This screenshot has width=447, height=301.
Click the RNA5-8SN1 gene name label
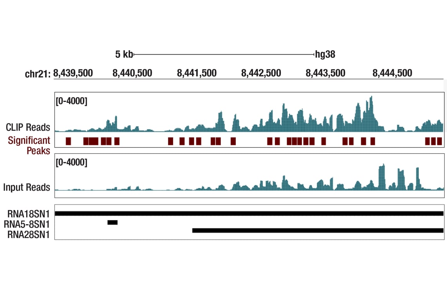(x=27, y=224)
